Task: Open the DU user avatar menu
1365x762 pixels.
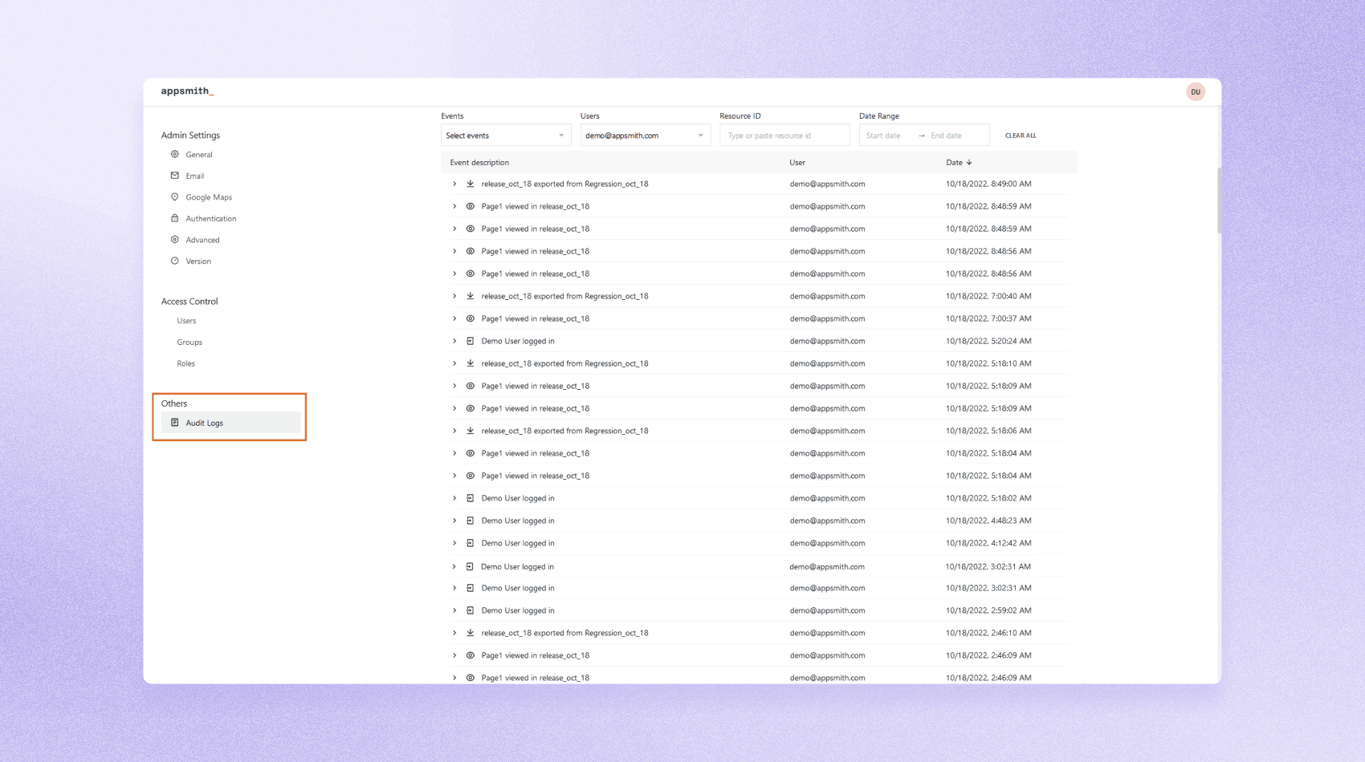Action: (1195, 92)
